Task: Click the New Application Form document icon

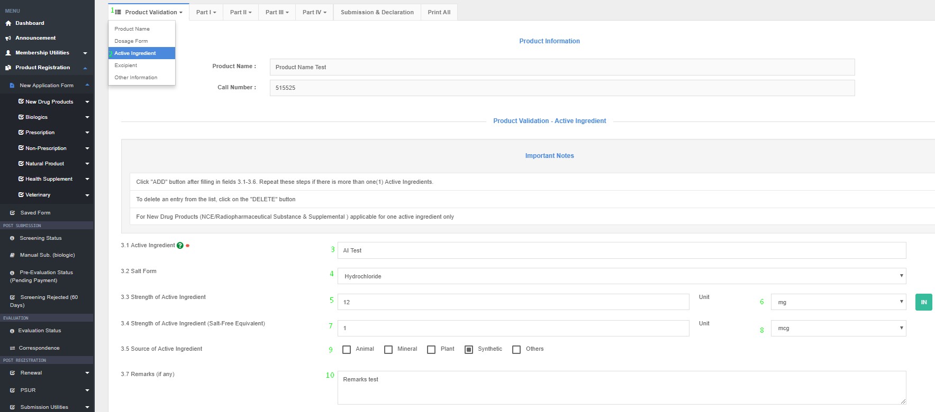Action: coord(12,86)
